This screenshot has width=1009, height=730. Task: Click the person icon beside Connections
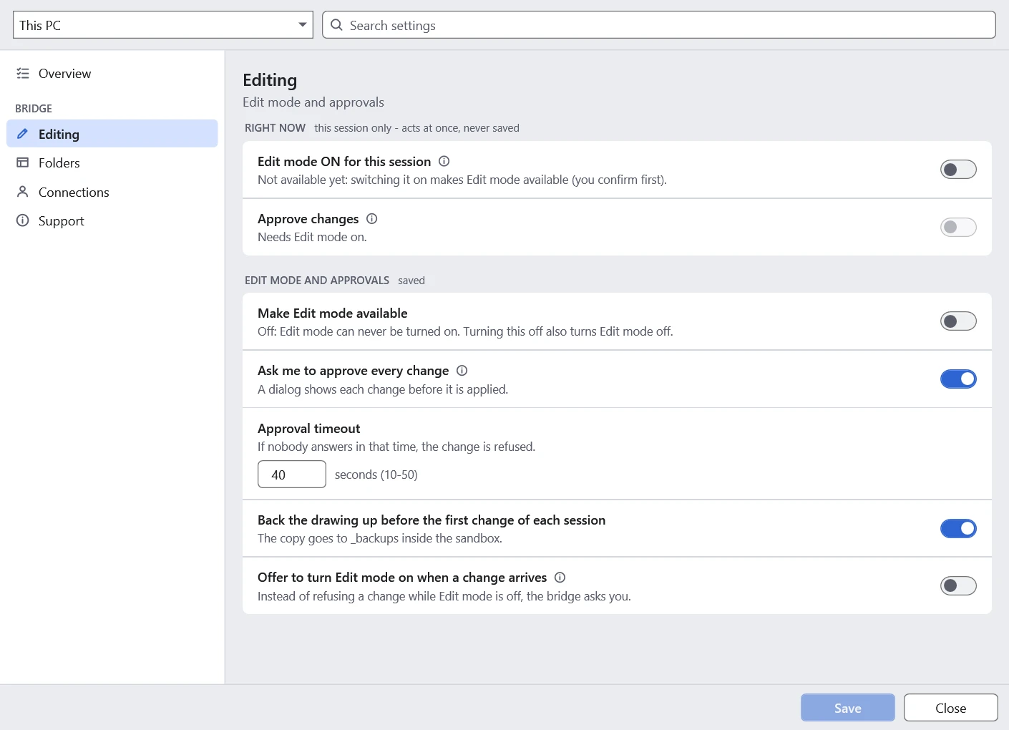pos(23,192)
